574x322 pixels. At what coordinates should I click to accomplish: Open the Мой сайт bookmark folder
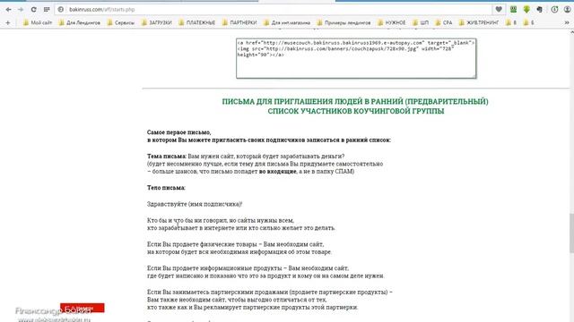point(38,22)
